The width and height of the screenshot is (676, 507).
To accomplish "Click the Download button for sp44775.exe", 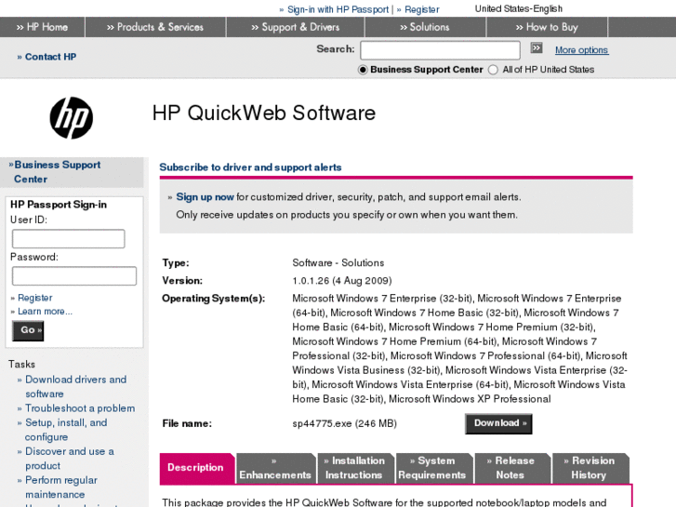I will 498,423.
